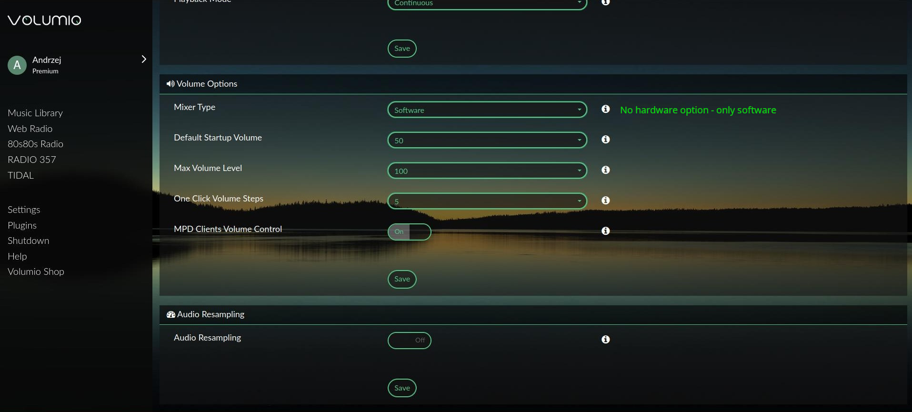Click info icon for Default Startup Volume
The width and height of the screenshot is (912, 412).
605,140
